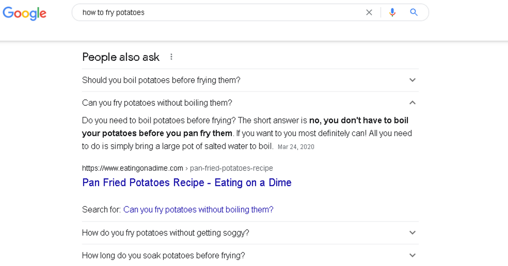Click the 'Mar 24, 2020' date label

(296, 147)
